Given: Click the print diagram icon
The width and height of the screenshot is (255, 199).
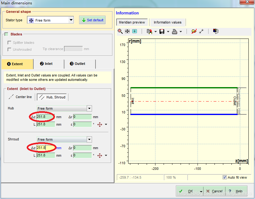Looking at the screenshot, I should 175,31.
